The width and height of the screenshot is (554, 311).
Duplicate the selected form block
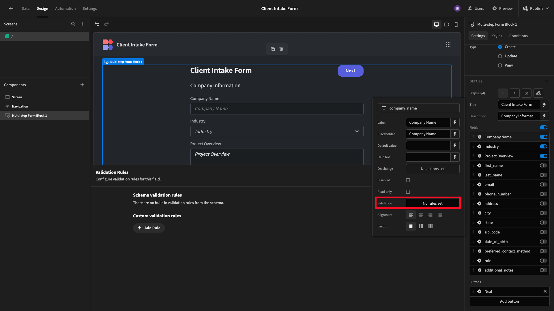point(273,49)
